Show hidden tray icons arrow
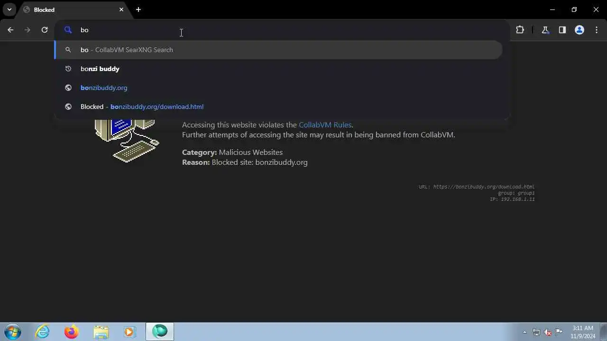The image size is (607, 341). [524, 332]
